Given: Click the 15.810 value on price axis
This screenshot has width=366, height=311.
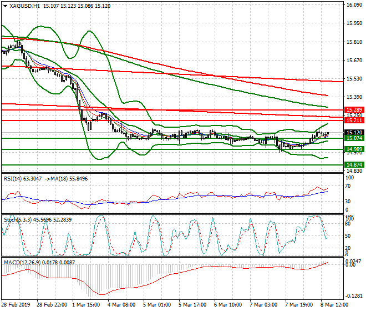Looking at the screenshot, I should coord(354,42).
